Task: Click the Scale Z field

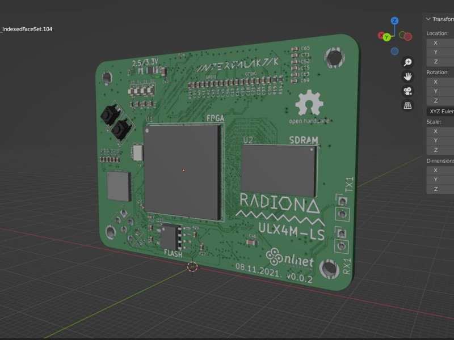Action: pos(440,150)
